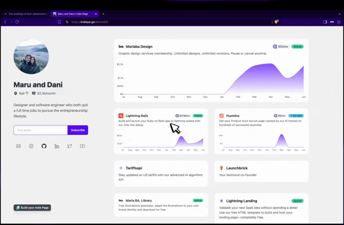Open the Instagram profile icon

point(31,146)
